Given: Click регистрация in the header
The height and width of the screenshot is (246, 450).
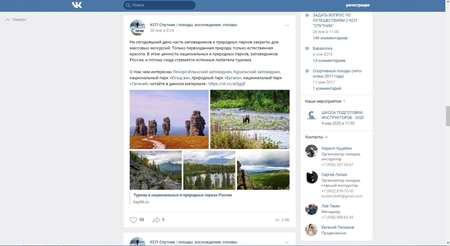Looking at the screenshot, I should pos(358,5).
